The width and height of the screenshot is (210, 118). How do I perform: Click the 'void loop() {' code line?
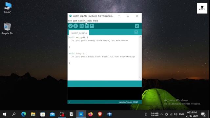(x=78, y=53)
